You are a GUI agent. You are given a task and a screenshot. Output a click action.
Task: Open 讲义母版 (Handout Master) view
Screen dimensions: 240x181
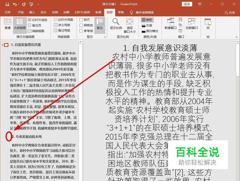coord(62,25)
